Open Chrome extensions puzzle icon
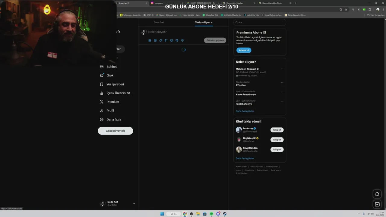This screenshot has width=386, height=217. coord(370,9)
